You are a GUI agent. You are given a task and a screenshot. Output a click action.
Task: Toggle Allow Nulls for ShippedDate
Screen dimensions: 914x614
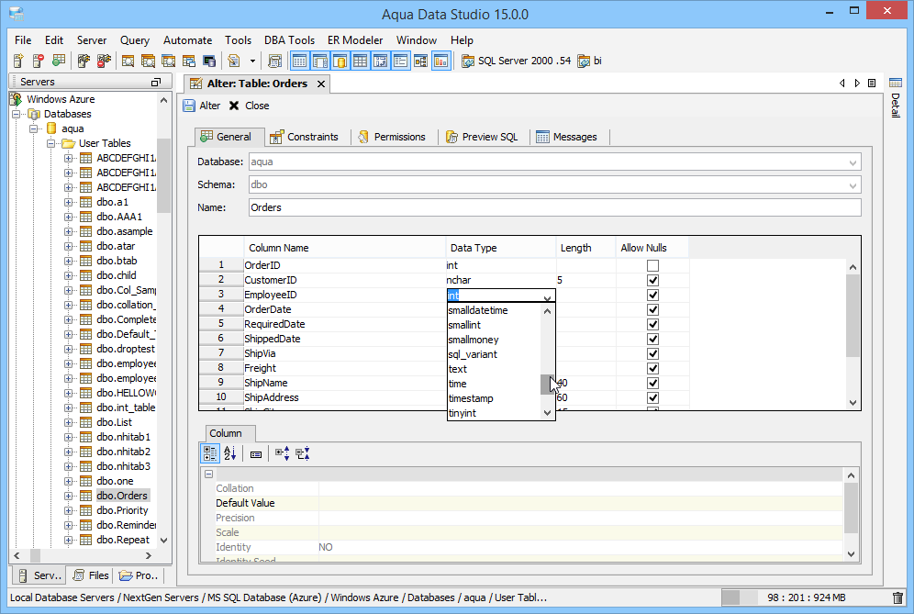652,339
